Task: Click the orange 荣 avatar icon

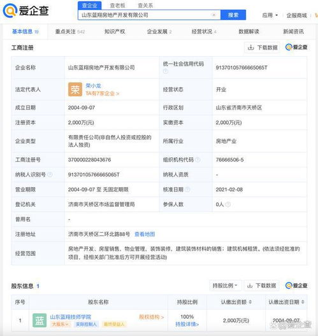Action: 75,89
